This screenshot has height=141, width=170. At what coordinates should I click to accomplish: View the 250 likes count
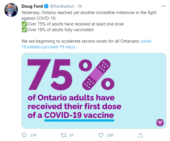pyautogui.click(x=110, y=135)
